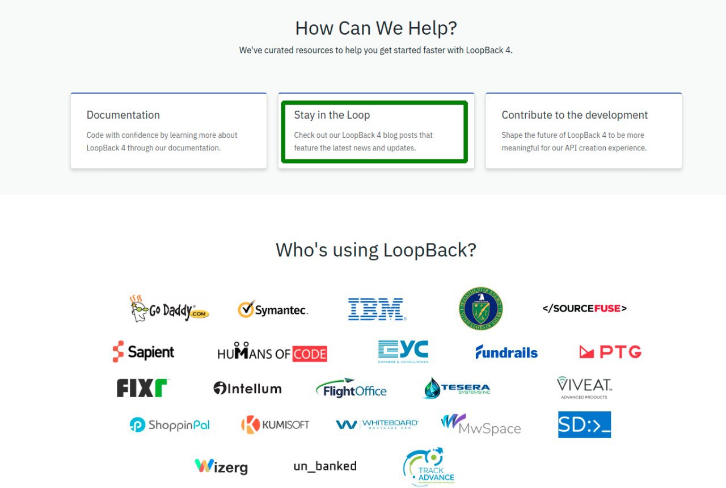The image size is (726, 488).
Task: Click the Symantec logo
Action: click(273, 310)
